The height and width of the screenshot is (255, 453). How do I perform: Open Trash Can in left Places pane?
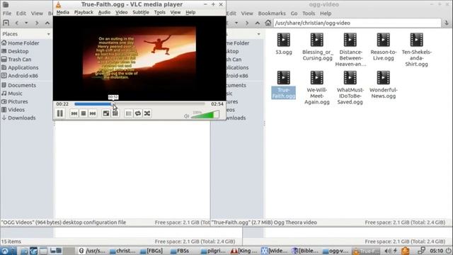pyautogui.click(x=16, y=59)
